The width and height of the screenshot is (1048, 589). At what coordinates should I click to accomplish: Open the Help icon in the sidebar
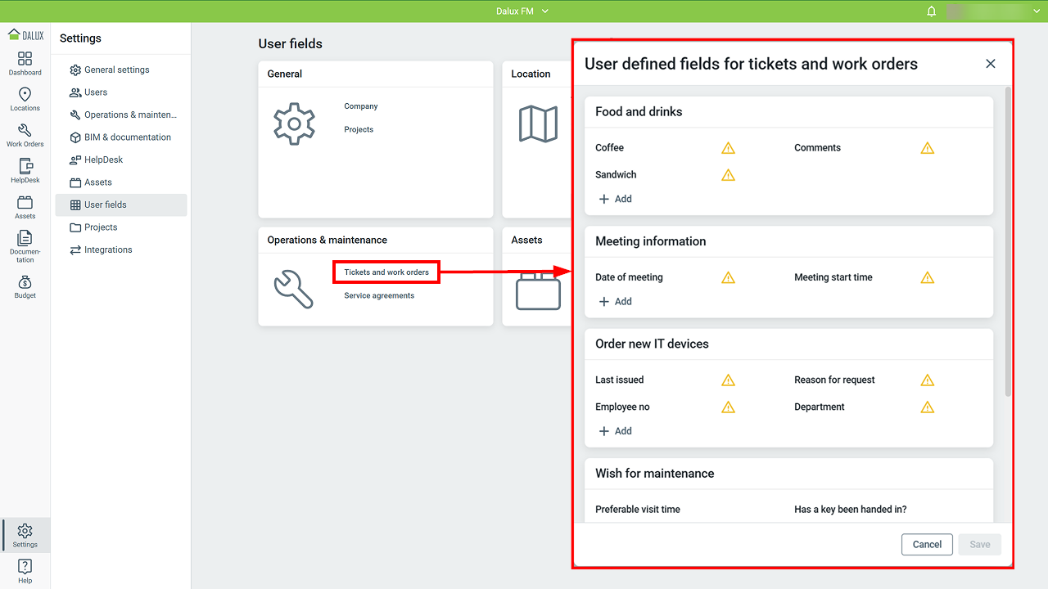pyautogui.click(x=25, y=571)
